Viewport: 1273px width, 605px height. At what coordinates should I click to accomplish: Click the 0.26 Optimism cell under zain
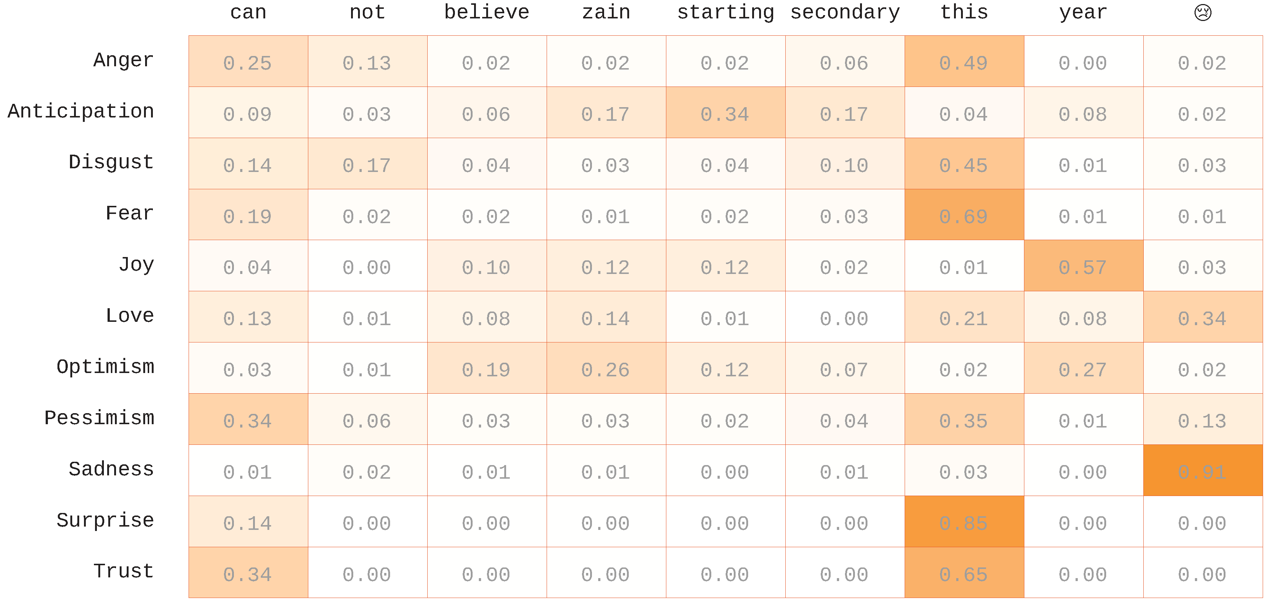[x=606, y=369]
